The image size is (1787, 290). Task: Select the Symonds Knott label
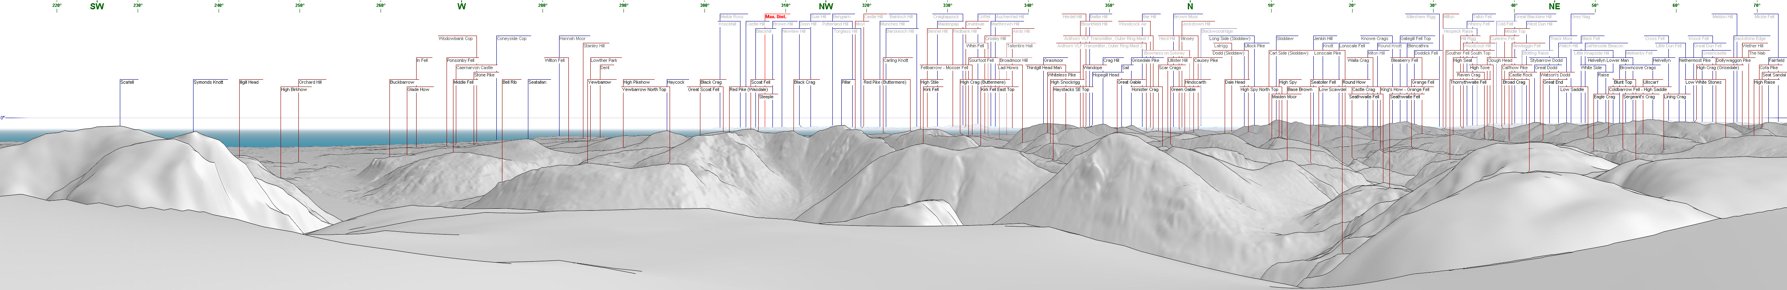tap(208, 83)
